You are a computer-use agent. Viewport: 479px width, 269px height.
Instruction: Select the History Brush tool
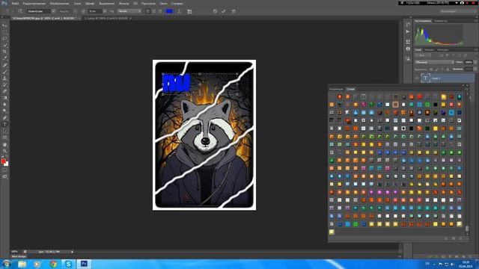point(4,84)
